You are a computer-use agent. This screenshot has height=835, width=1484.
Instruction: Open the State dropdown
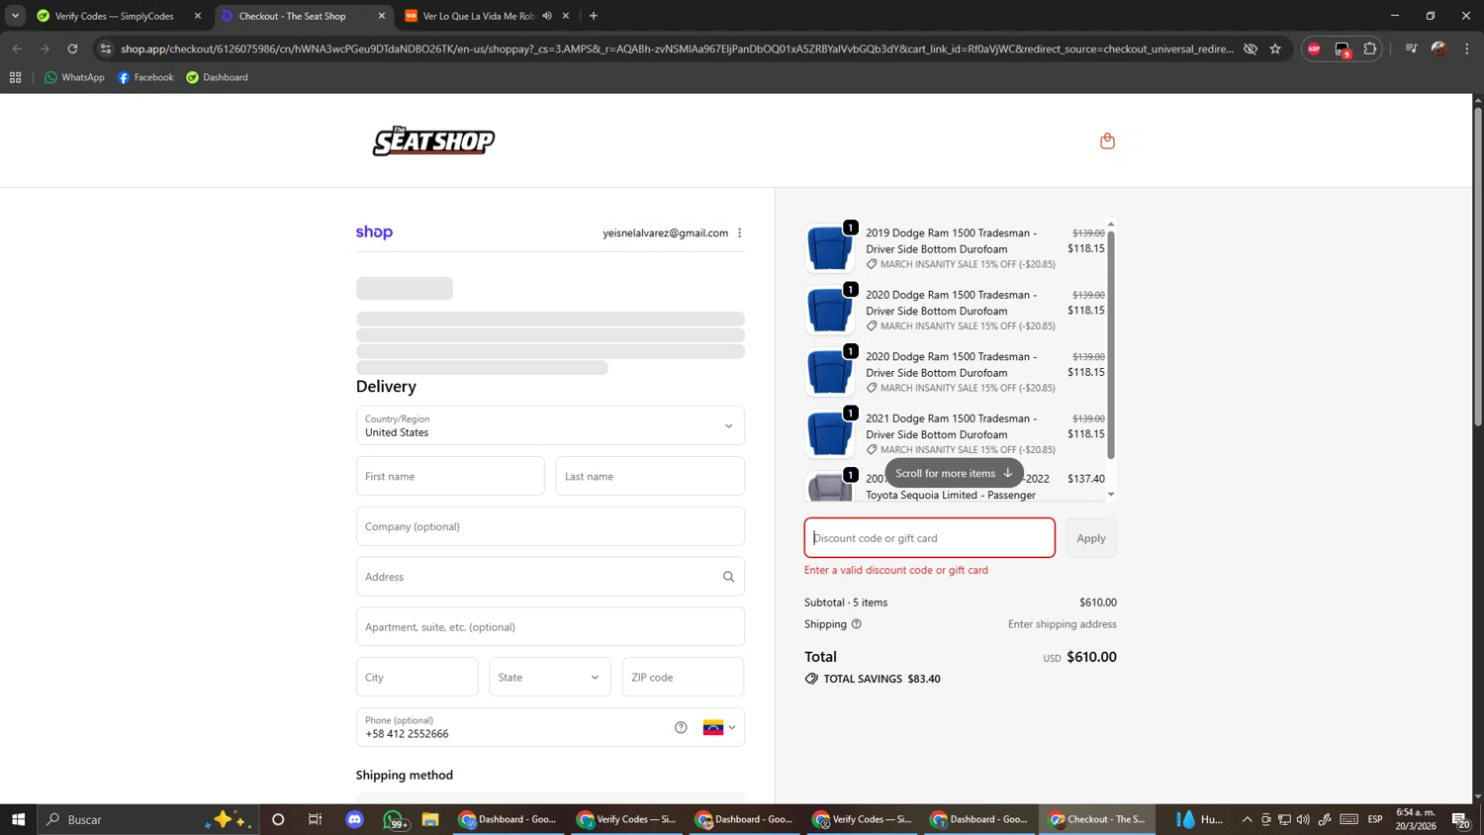point(550,677)
